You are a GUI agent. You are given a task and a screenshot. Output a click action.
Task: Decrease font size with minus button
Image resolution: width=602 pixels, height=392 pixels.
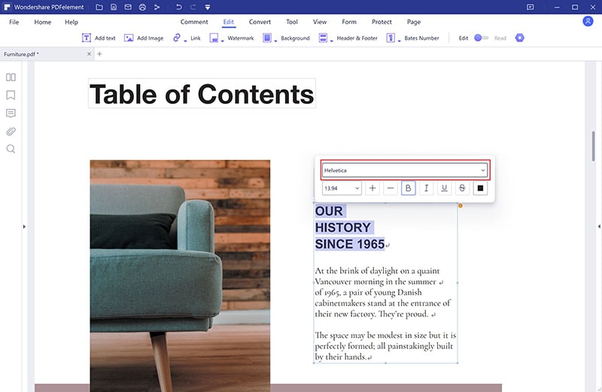[x=391, y=188]
